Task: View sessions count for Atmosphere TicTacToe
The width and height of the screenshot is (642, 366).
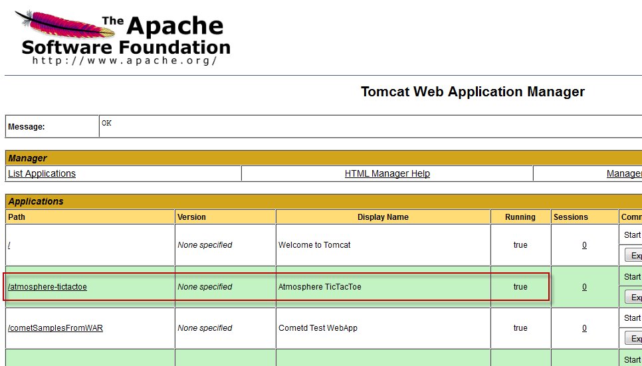Action: pos(584,287)
